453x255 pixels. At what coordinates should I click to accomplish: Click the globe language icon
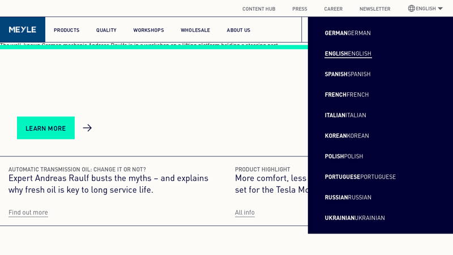[x=412, y=8]
